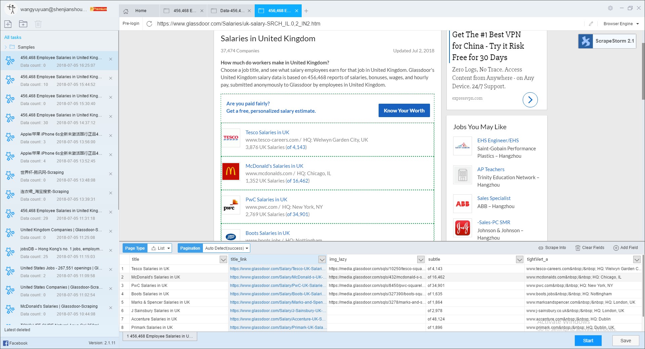Open McDonald's Salaries in UK link
The image size is (645, 349).
pyautogui.click(x=274, y=166)
